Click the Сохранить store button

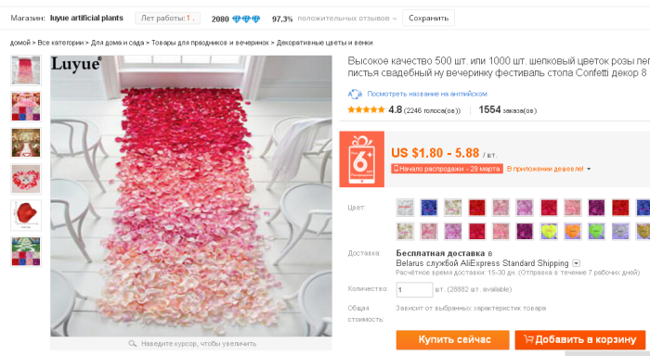coord(429,19)
